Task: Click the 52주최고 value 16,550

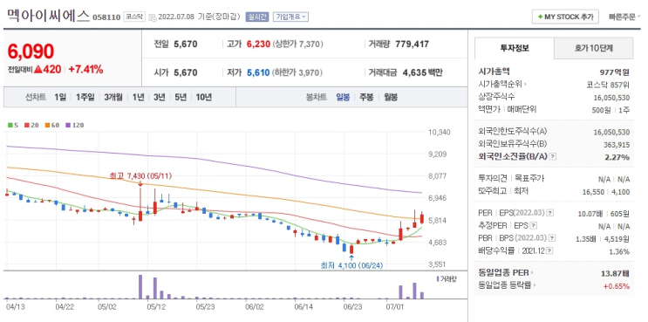Action: click(594, 192)
